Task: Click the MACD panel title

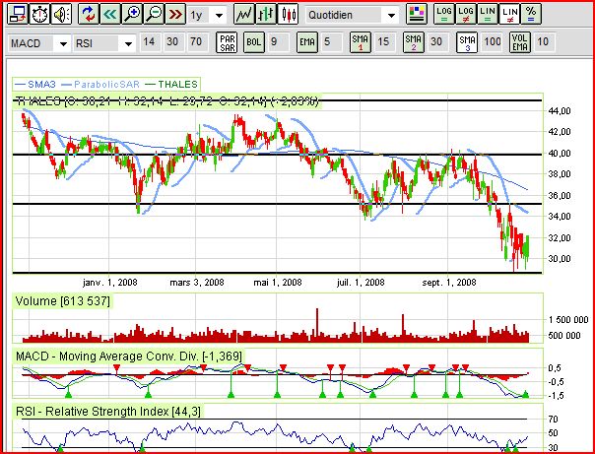Action: [x=129, y=357]
